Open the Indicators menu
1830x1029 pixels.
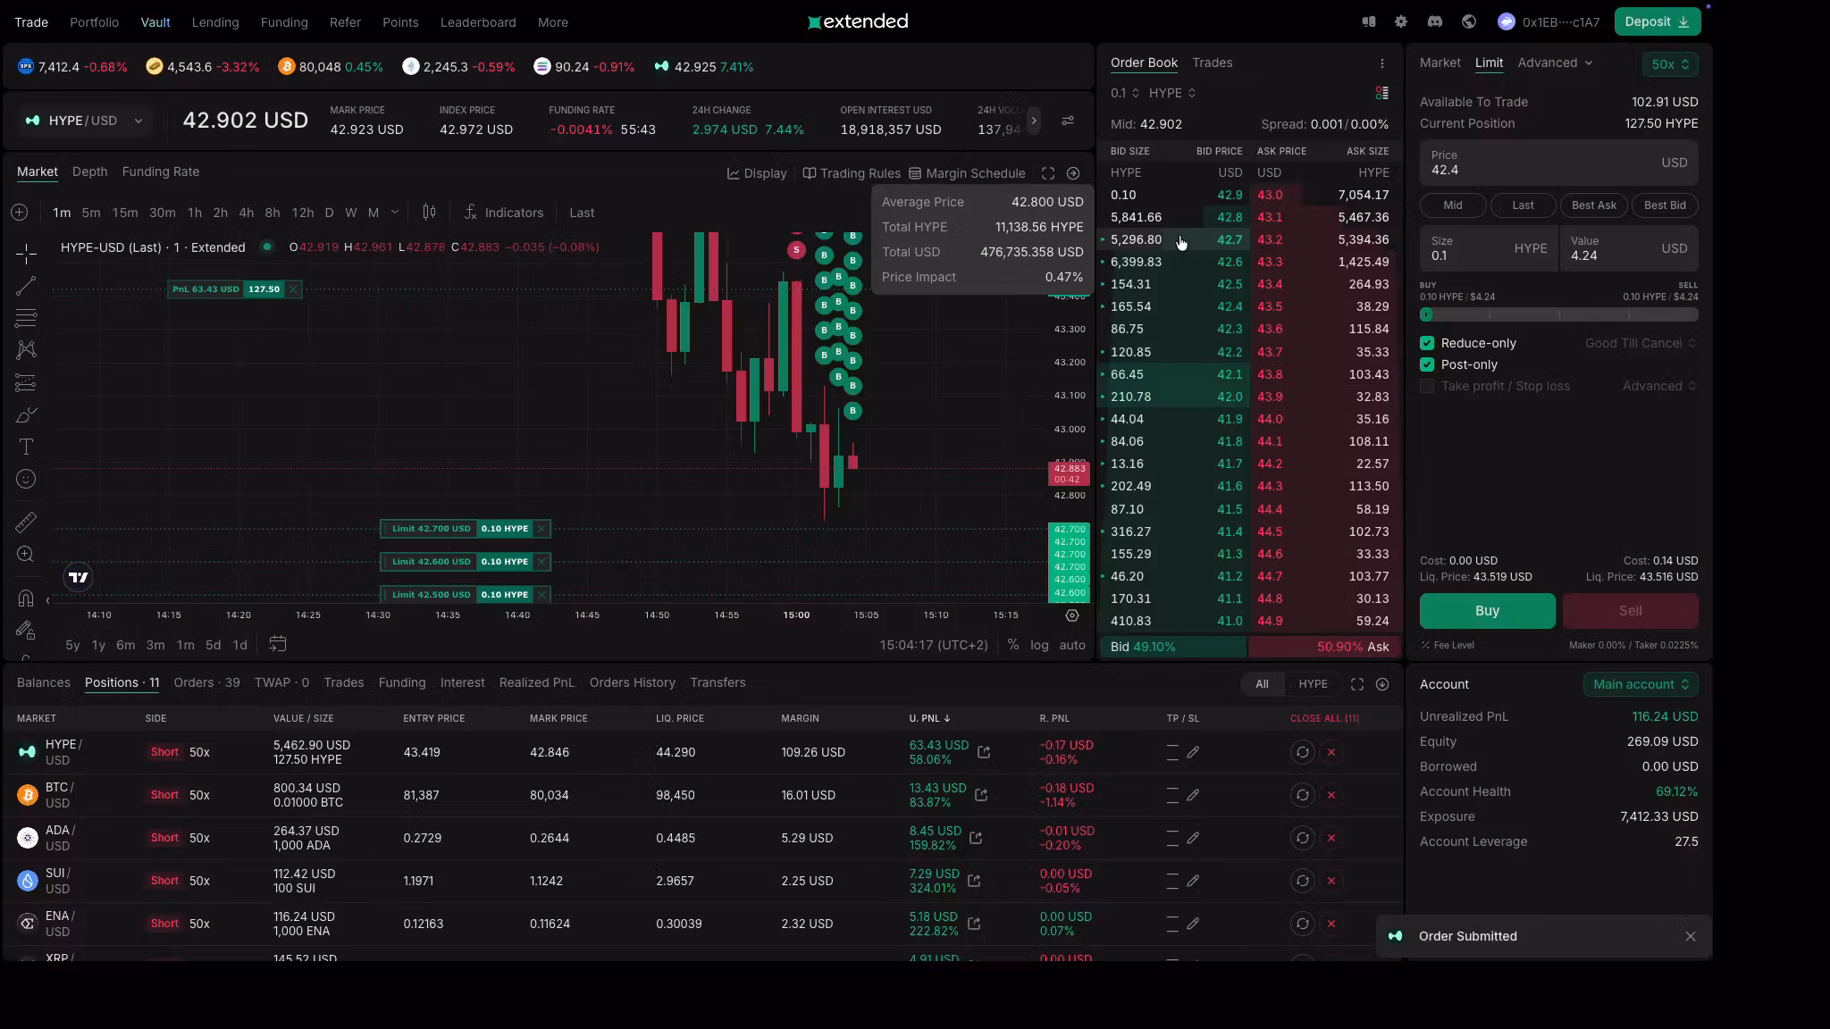click(x=504, y=213)
